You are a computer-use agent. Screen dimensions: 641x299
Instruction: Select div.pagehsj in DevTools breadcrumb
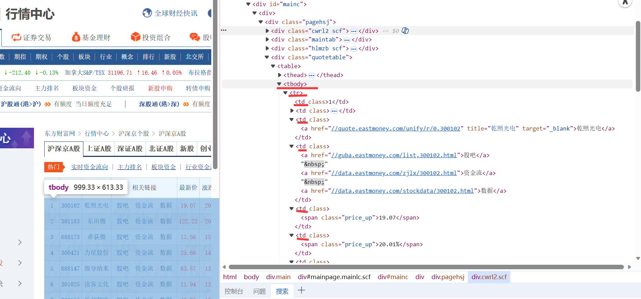[x=448, y=277]
